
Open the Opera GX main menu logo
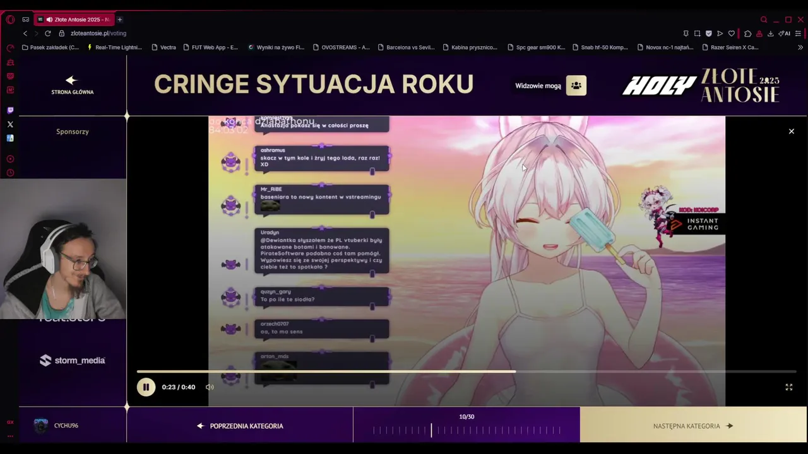(10, 20)
